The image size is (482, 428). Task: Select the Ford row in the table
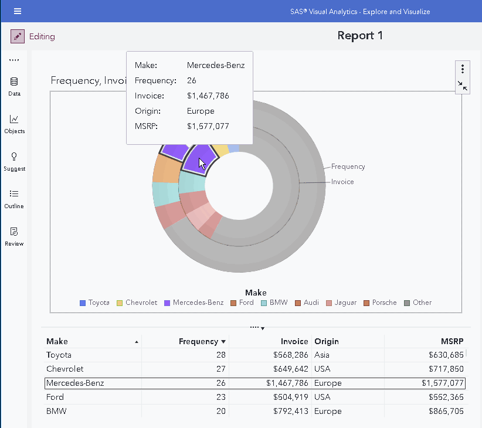(56, 397)
